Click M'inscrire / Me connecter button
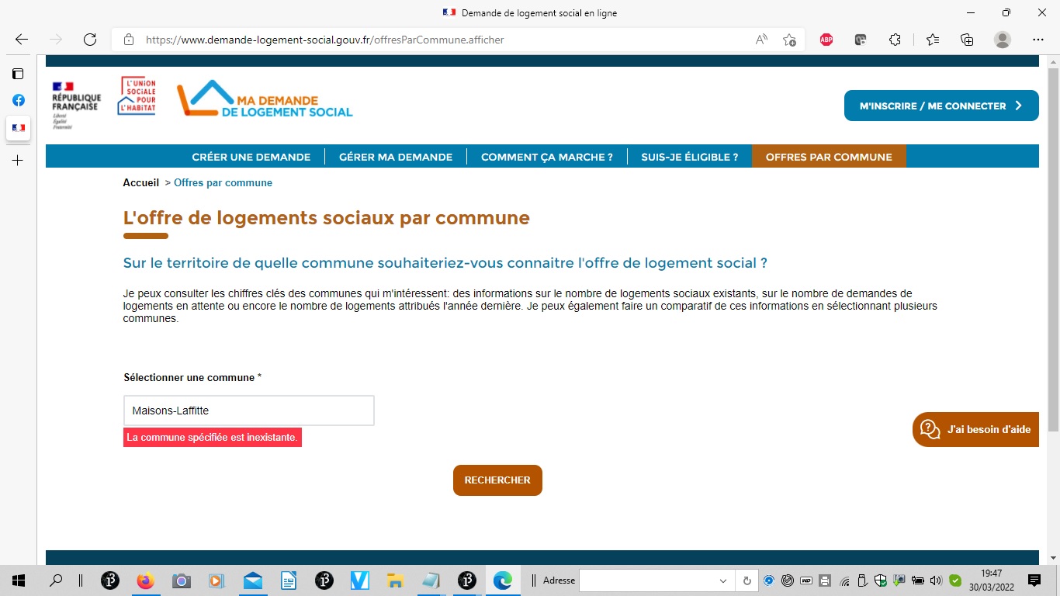Image resolution: width=1060 pixels, height=596 pixels. click(940, 106)
